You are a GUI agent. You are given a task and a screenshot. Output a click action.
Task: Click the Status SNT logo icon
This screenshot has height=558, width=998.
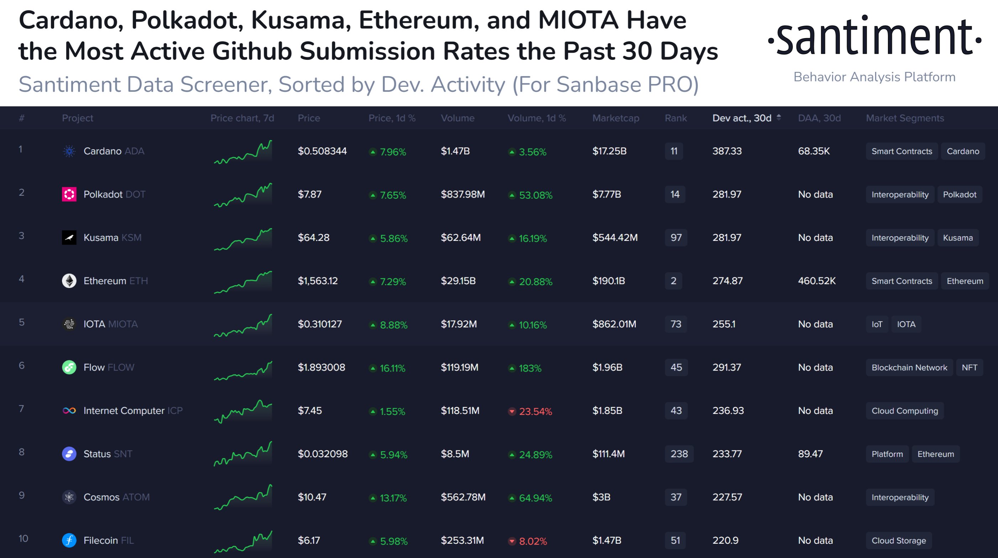(69, 454)
